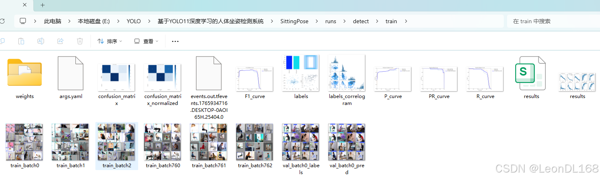Select the train_batch1 thumbnail
Image resolution: width=600 pixels, height=179 pixels.
[x=71, y=142]
